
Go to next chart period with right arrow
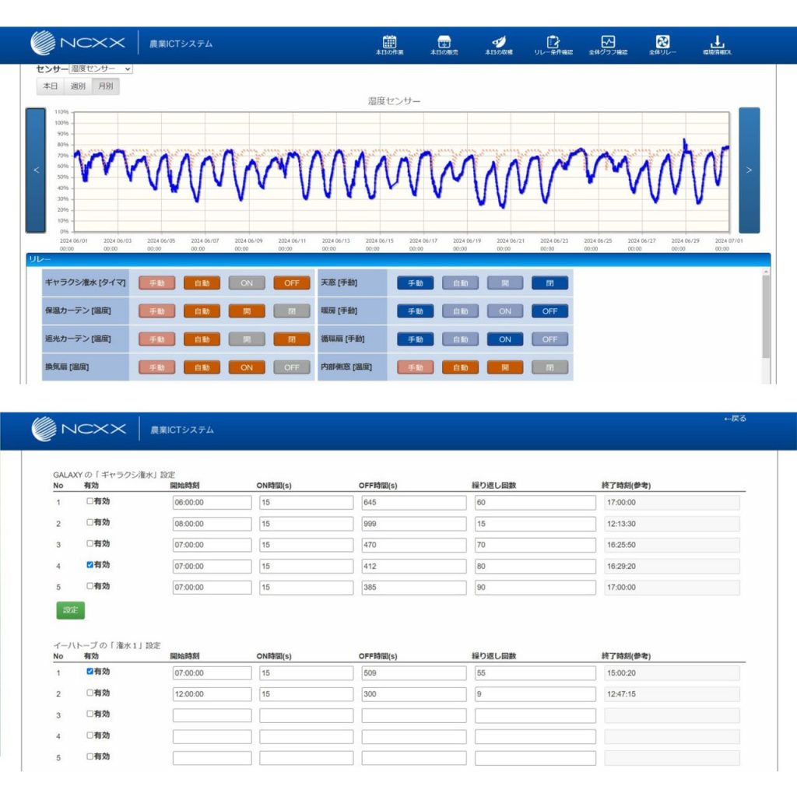(749, 170)
